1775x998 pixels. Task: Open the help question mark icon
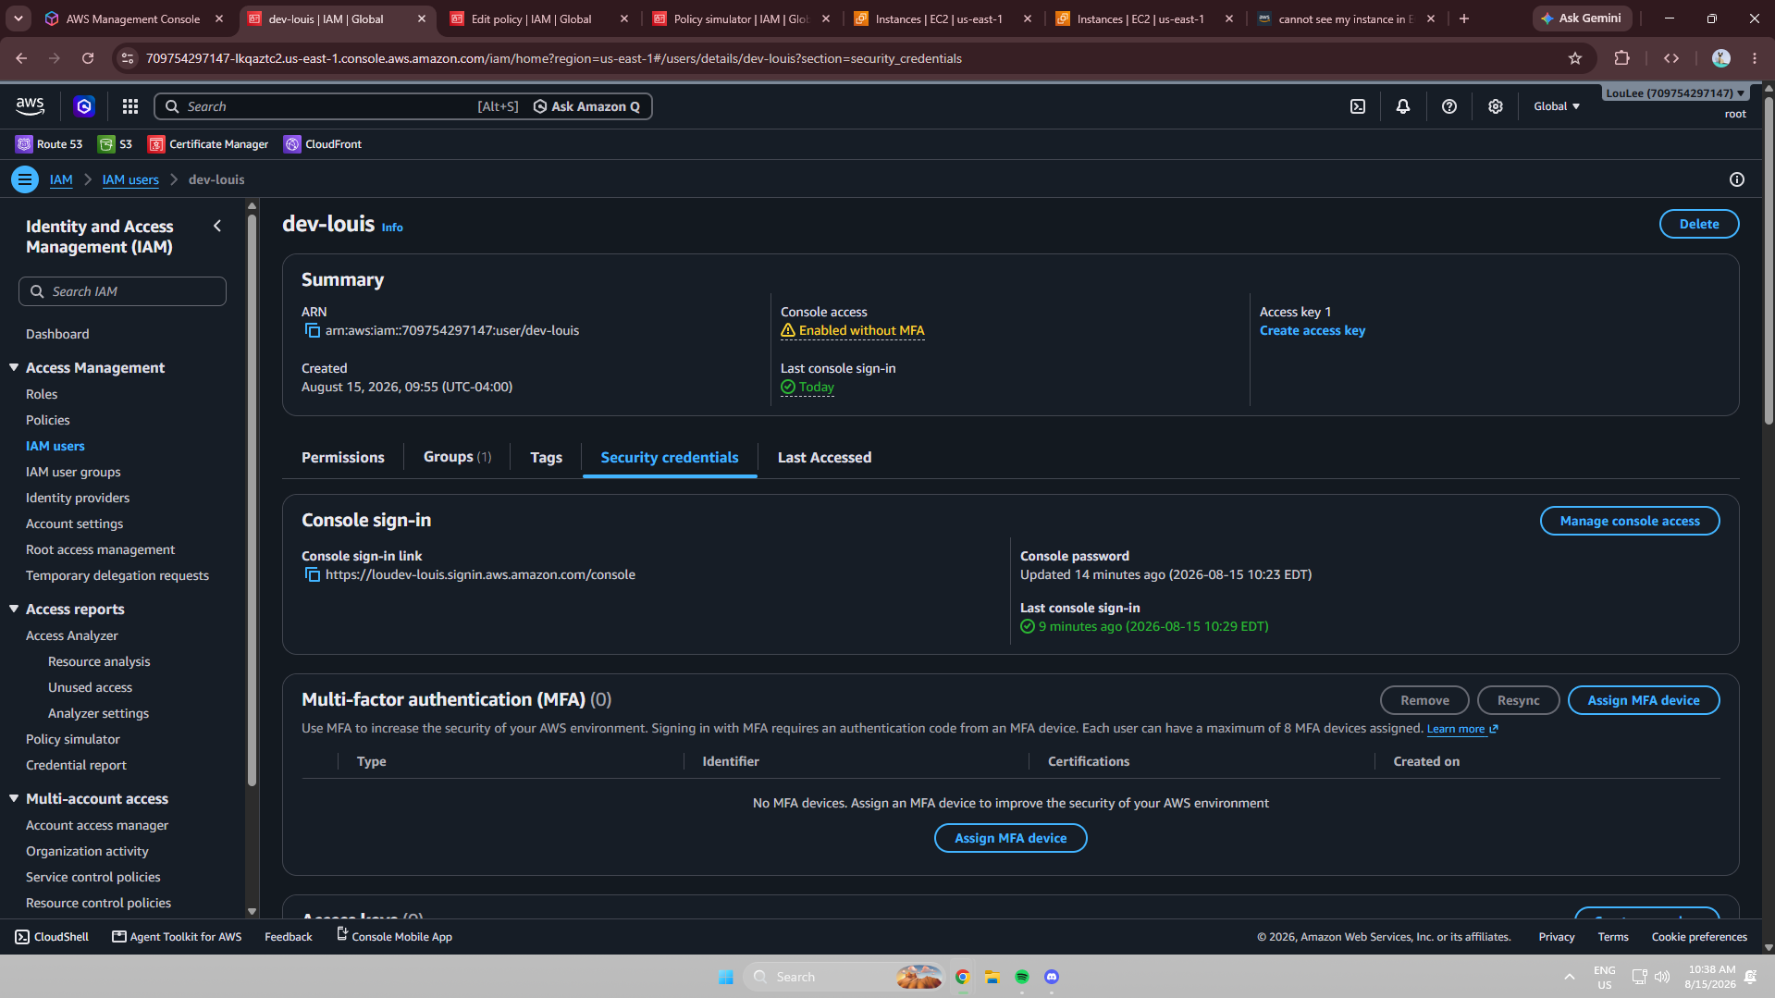(1449, 106)
